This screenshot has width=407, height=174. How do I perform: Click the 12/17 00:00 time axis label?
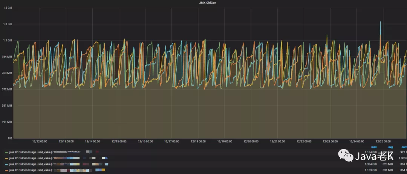coord(172,142)
